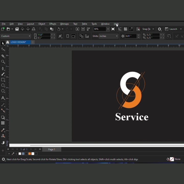The image size is (184, 184).
Task: Select the Page 1 tab
Action: [52, 149]
